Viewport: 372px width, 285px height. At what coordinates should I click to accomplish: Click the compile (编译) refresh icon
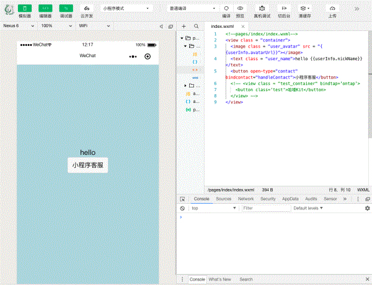coord(226,9)
